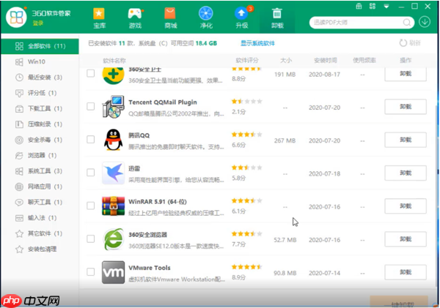Open the title bar dropdown menu arrow
Image resolution: width=440 pixels, height=308 pixels.
click(x=386, y=6)
